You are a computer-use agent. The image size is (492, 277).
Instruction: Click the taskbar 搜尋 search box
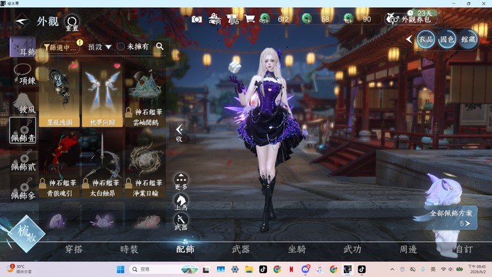tap(163, 269)
